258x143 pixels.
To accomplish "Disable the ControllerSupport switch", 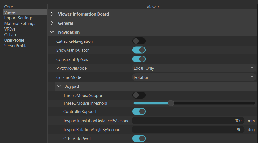I will pos(139,111).
